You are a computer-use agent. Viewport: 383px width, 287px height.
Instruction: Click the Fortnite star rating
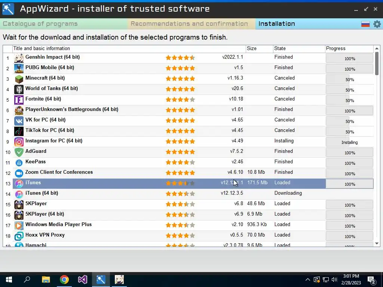[180, 99]
